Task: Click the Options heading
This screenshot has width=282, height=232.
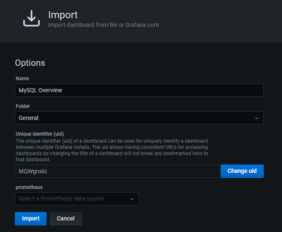Action: point(30,63)
